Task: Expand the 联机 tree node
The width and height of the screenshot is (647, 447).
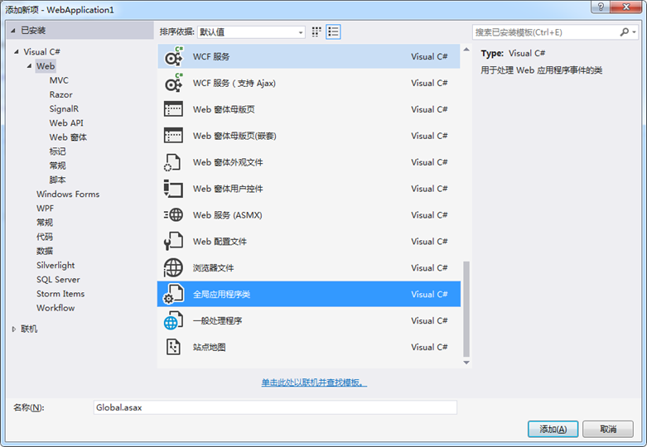Action: [x=13, y=329]
